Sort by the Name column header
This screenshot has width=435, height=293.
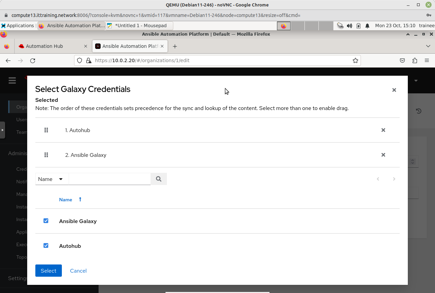(x=66, y=200)
